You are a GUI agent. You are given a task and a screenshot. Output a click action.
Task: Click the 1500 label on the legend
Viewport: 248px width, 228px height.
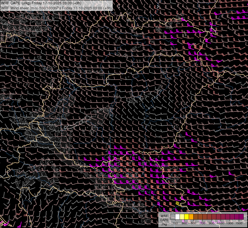pos(239,223)
